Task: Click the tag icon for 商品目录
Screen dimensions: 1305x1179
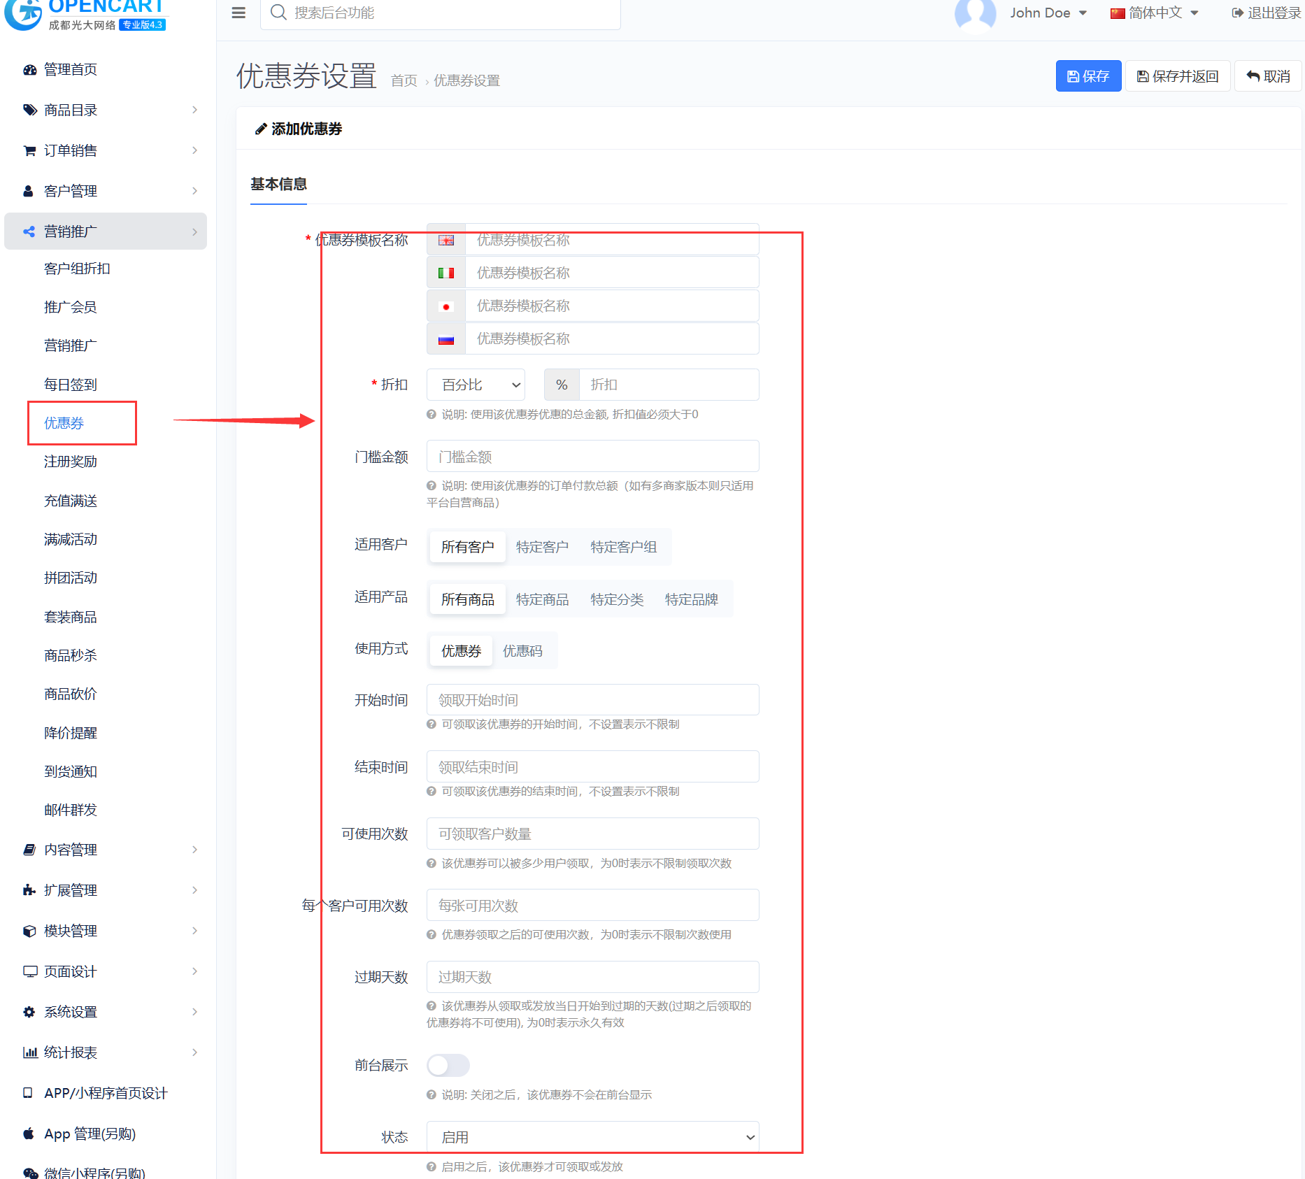Action: 29,110
